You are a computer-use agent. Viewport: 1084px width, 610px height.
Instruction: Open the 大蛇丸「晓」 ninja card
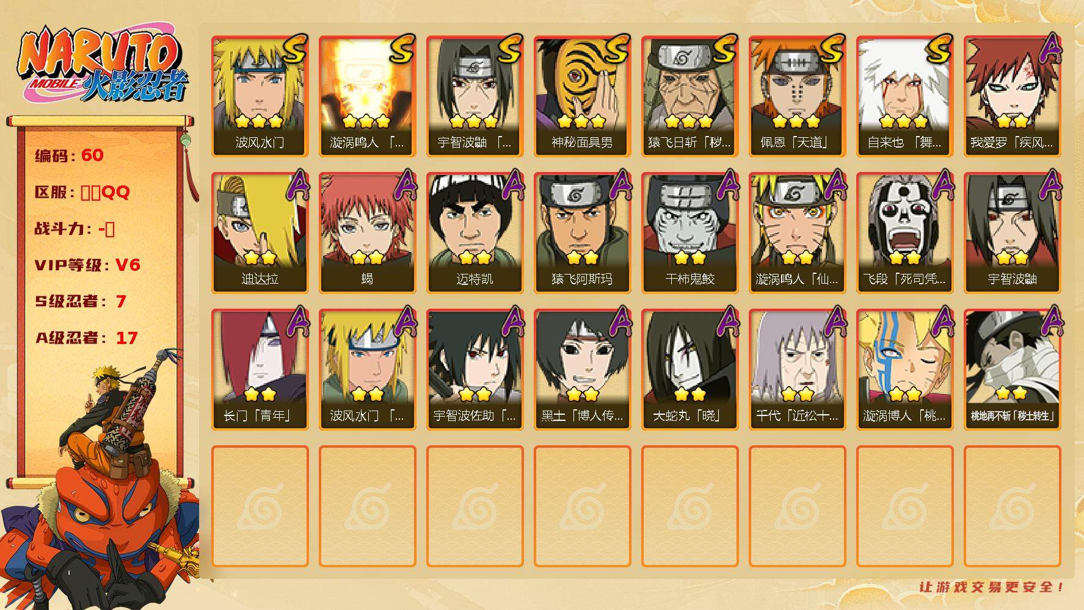tap(690, 370)
